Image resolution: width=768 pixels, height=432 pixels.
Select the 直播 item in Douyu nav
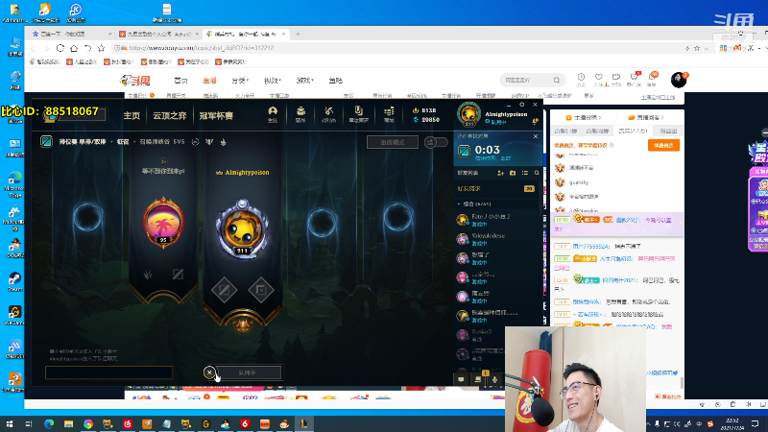click(209, 81)
